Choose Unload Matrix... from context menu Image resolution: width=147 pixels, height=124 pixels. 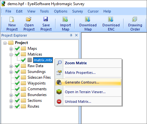pyautogui.click(x=88, y=102)
